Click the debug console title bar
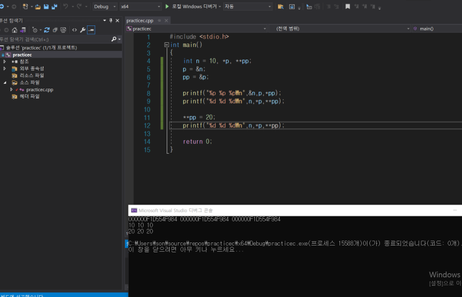Image resolution: width=462 pixels, height=297 pixels. (295, 210)
